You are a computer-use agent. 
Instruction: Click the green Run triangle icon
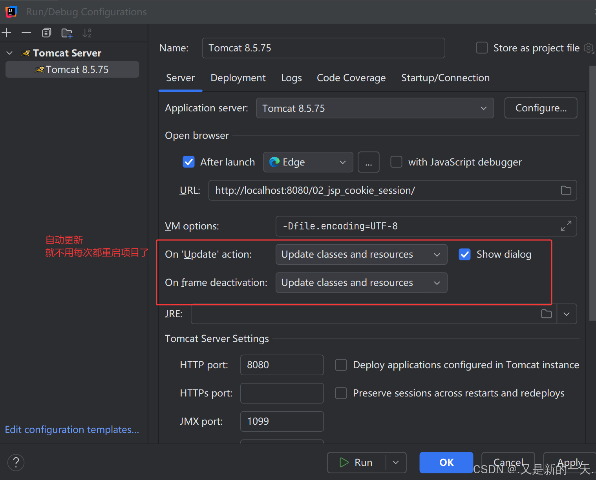pyautogui.click(x=344, y=462)
